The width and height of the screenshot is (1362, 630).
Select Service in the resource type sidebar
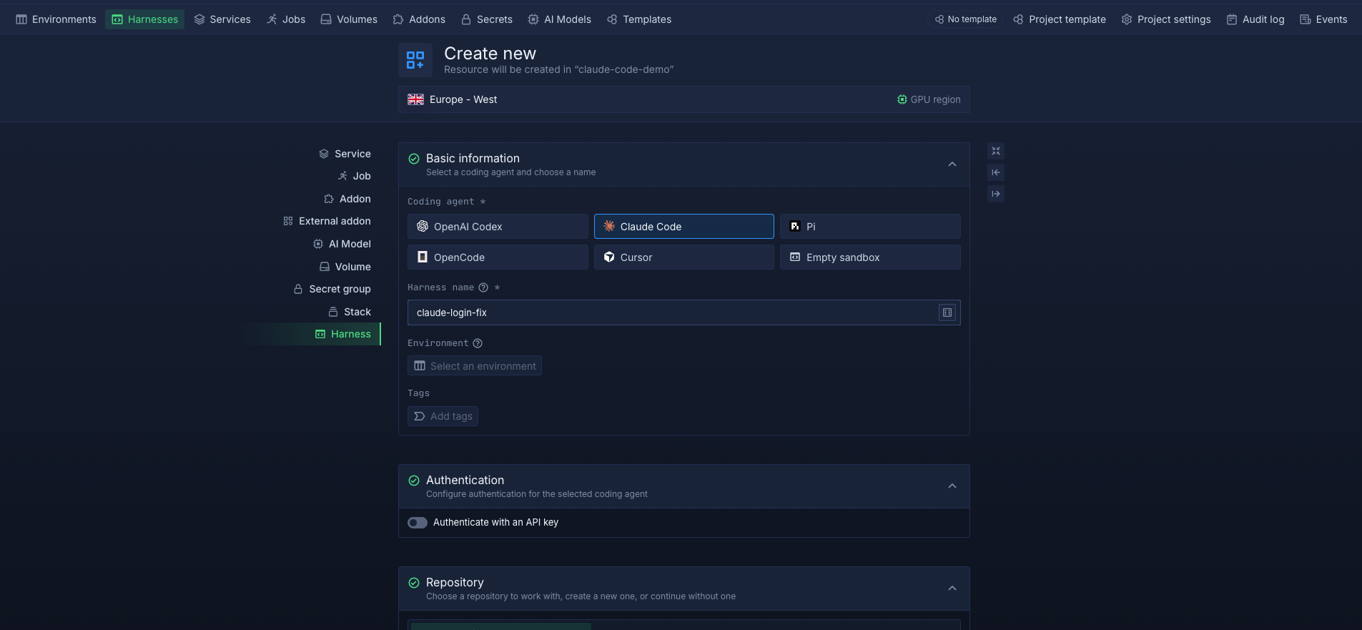coord(345,154)
